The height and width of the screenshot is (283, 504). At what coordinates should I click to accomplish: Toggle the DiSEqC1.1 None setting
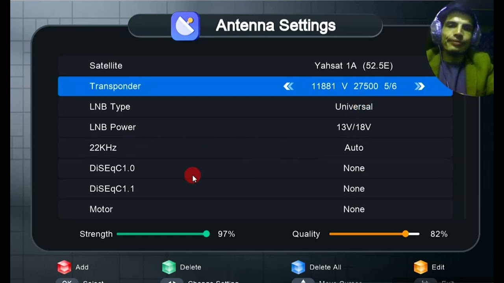[x=354, y=189]
